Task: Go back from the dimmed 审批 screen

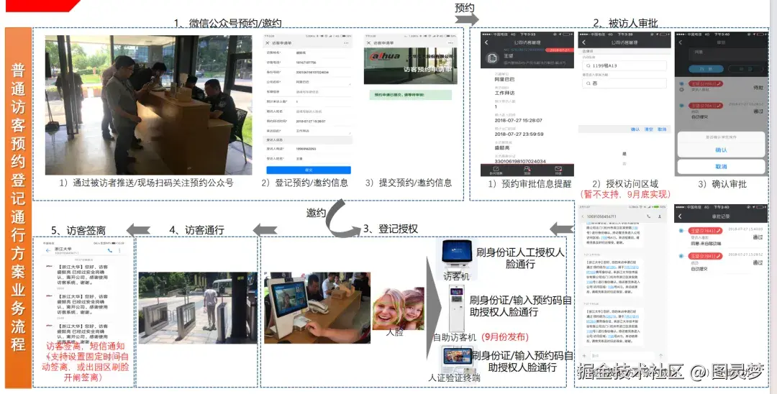Action: coord(681,42)
